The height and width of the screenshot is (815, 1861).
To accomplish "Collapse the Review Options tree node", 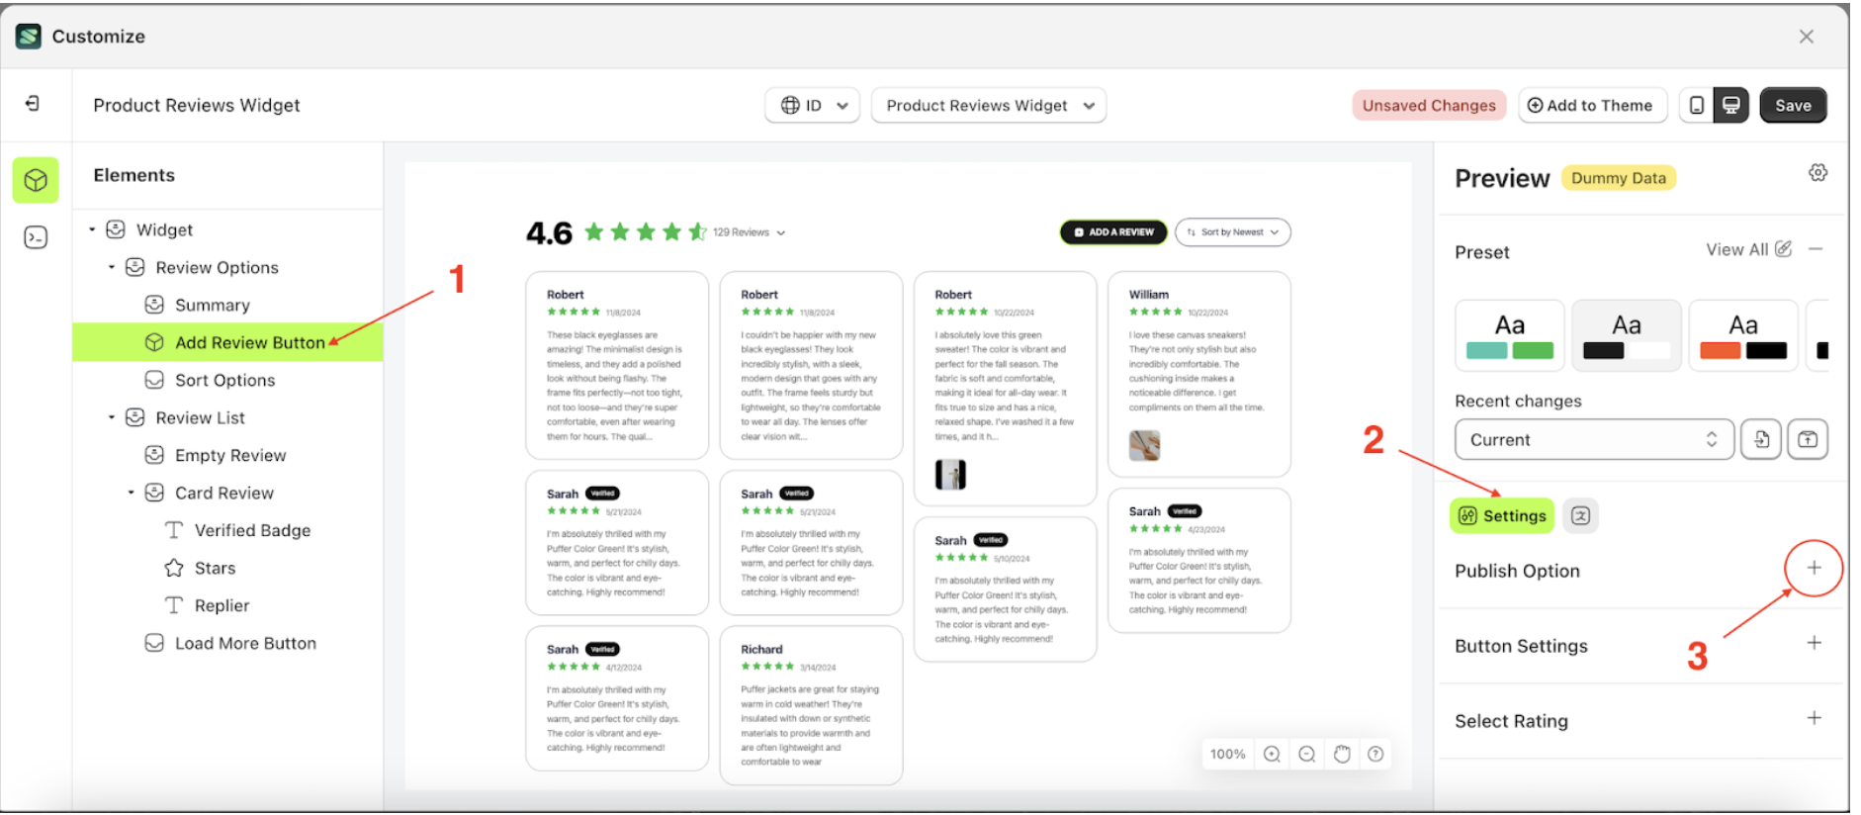I will [x=112, y=267].
